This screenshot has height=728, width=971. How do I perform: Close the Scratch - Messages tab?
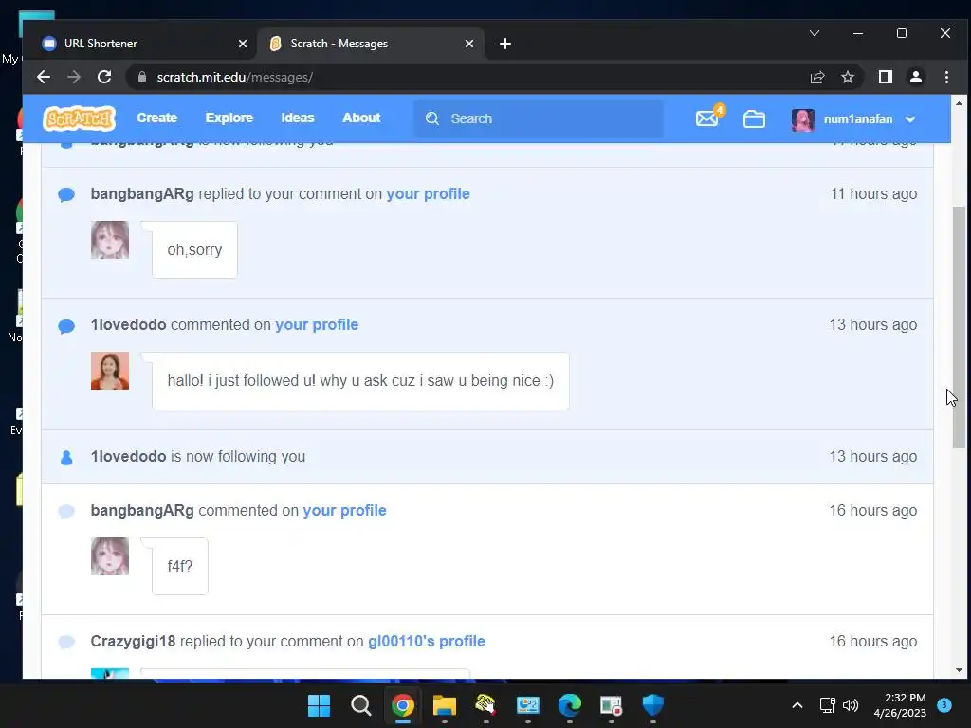[x=468, y=44]
